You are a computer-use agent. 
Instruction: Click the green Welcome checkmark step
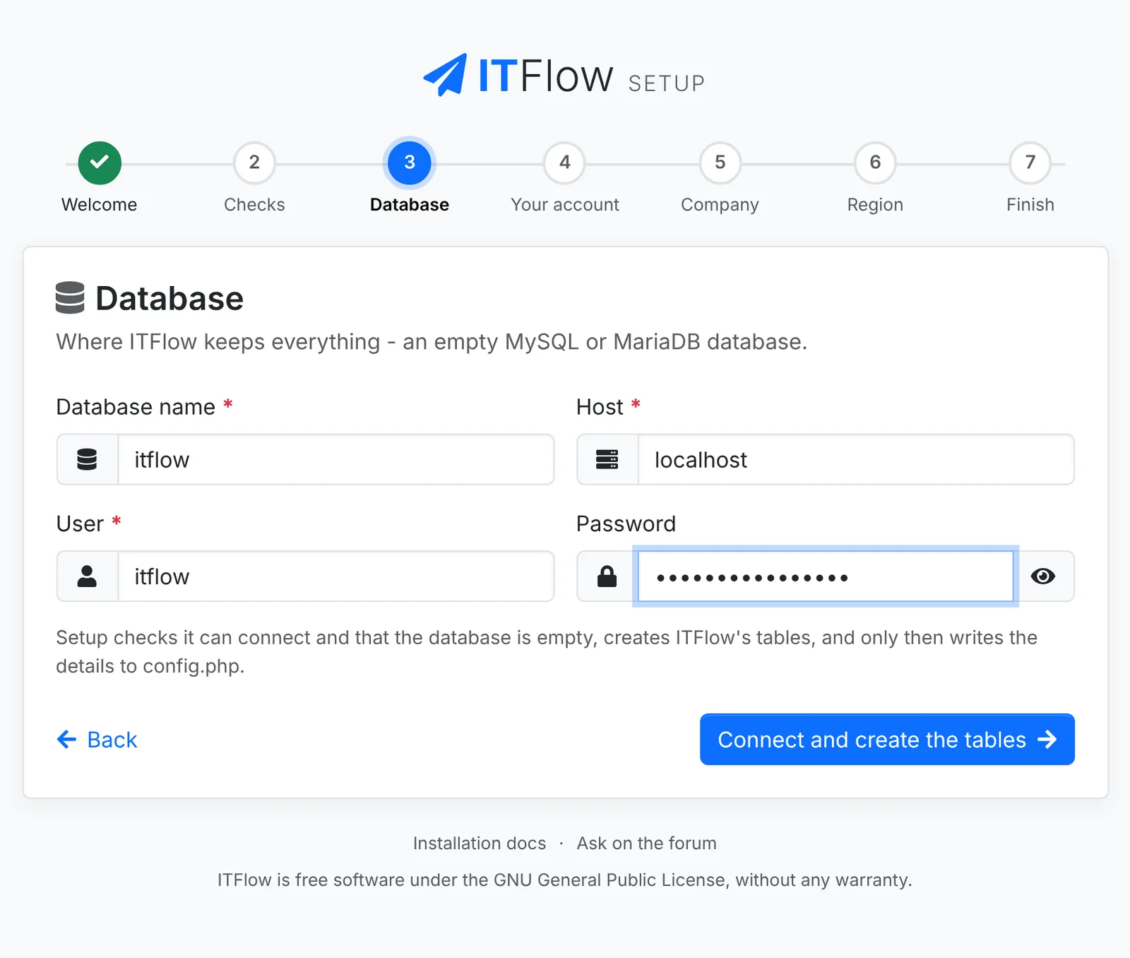[100, 162]
